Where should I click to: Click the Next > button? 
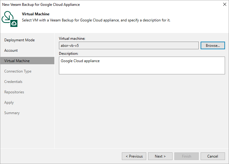[160, 156]
